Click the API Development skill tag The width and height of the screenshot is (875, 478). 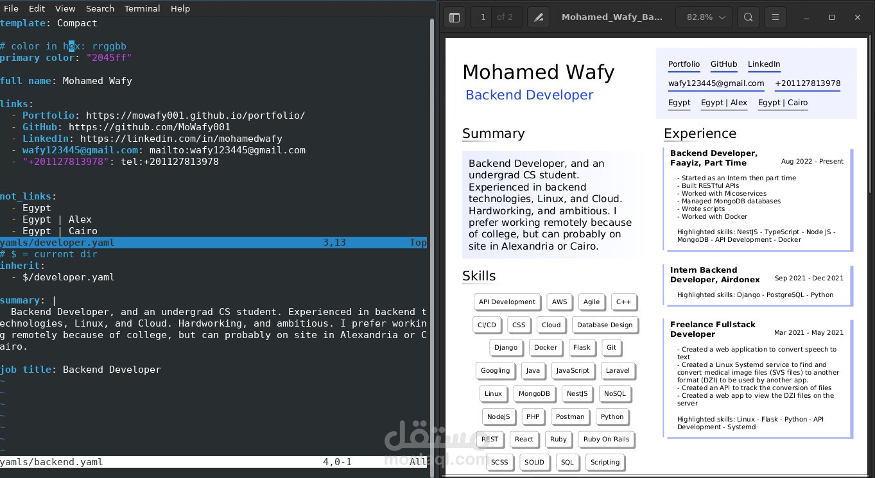tap(507, 302)
